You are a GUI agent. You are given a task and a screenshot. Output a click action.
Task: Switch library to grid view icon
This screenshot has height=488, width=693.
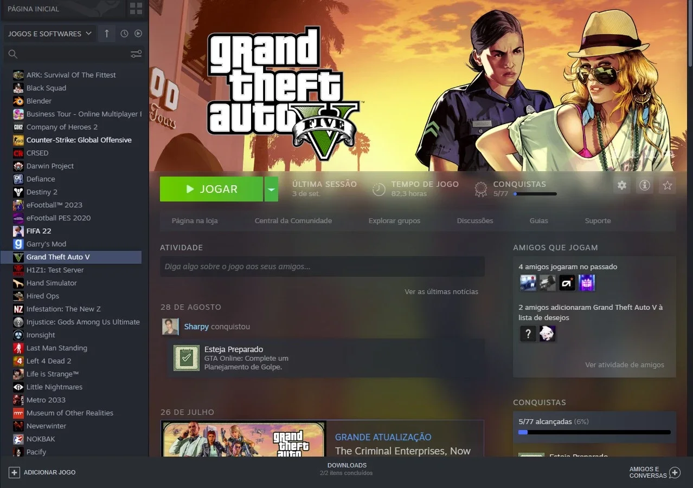(x=136, y=8)
